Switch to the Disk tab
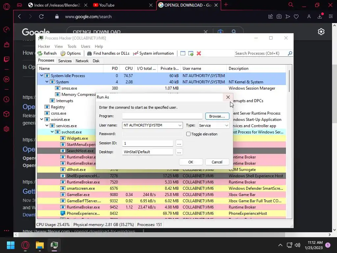This screenshot has height=253, width=337. [96, 61]
